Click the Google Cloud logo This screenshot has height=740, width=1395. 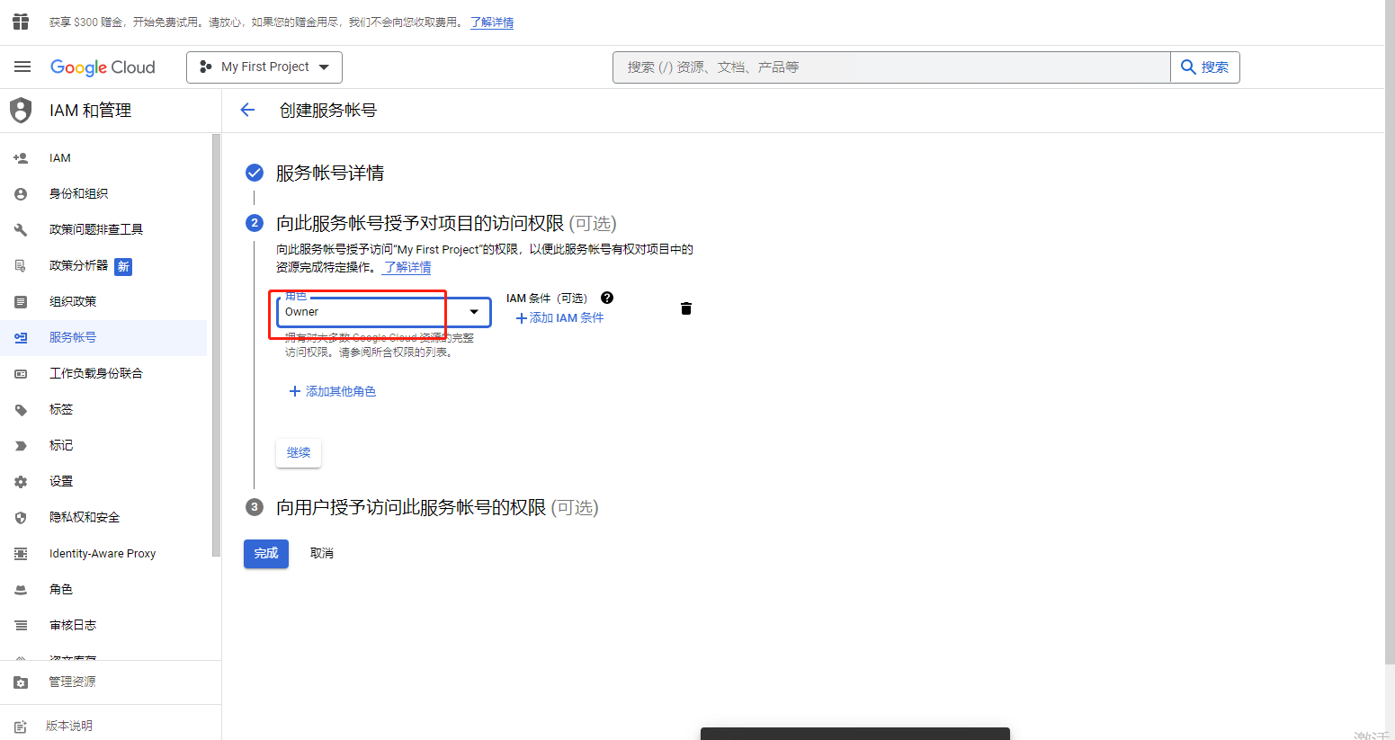(103, 67)
